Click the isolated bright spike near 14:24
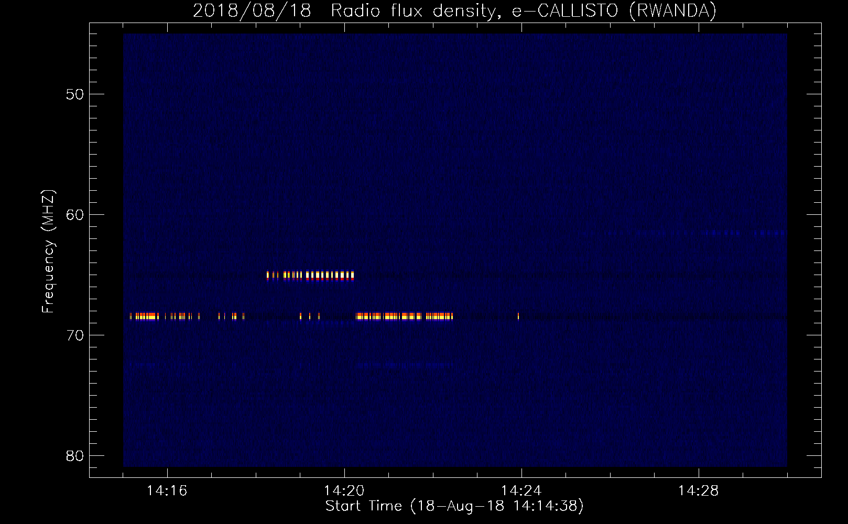The width and height of the screenshot is (848, 524). pyautogui.click(x=518, y=316)
